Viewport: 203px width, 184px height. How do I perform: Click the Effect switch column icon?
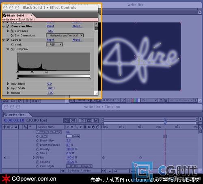coord(81,127)
